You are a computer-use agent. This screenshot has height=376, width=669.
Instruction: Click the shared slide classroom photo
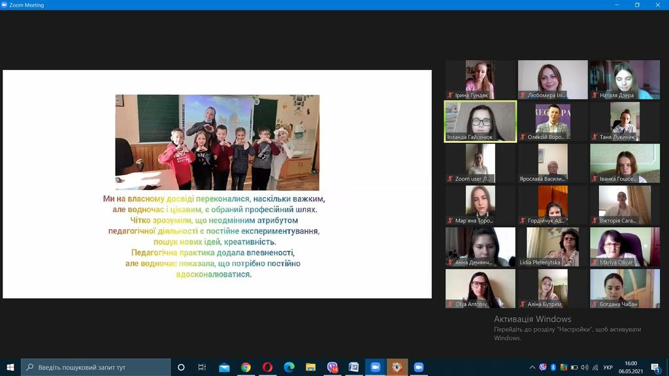[218, 142]
